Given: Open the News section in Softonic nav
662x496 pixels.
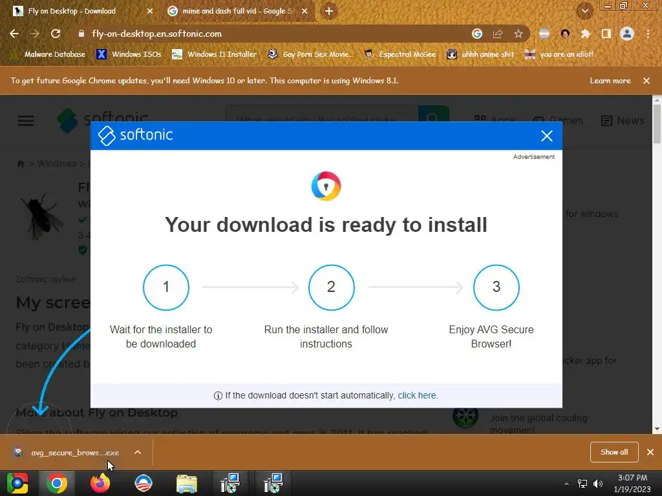Looking at the screenshot, I should tap(623, 121).
